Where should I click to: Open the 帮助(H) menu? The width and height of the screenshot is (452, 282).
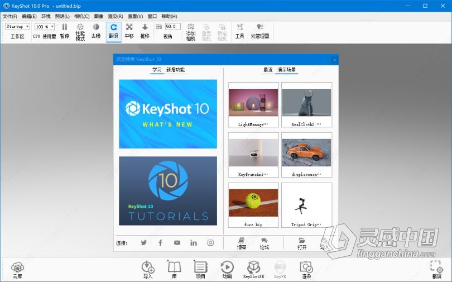click(169, 16)
